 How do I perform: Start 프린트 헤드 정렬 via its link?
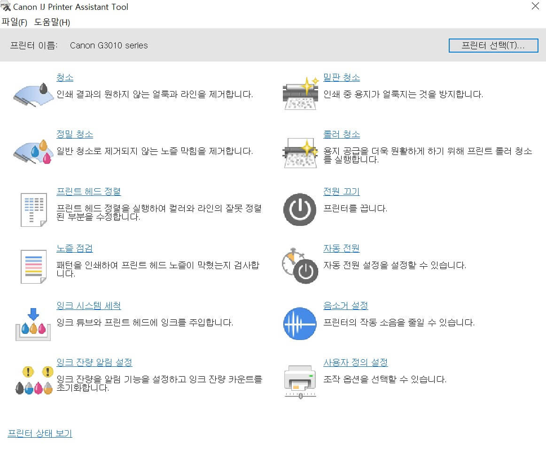tap(88, 192)
